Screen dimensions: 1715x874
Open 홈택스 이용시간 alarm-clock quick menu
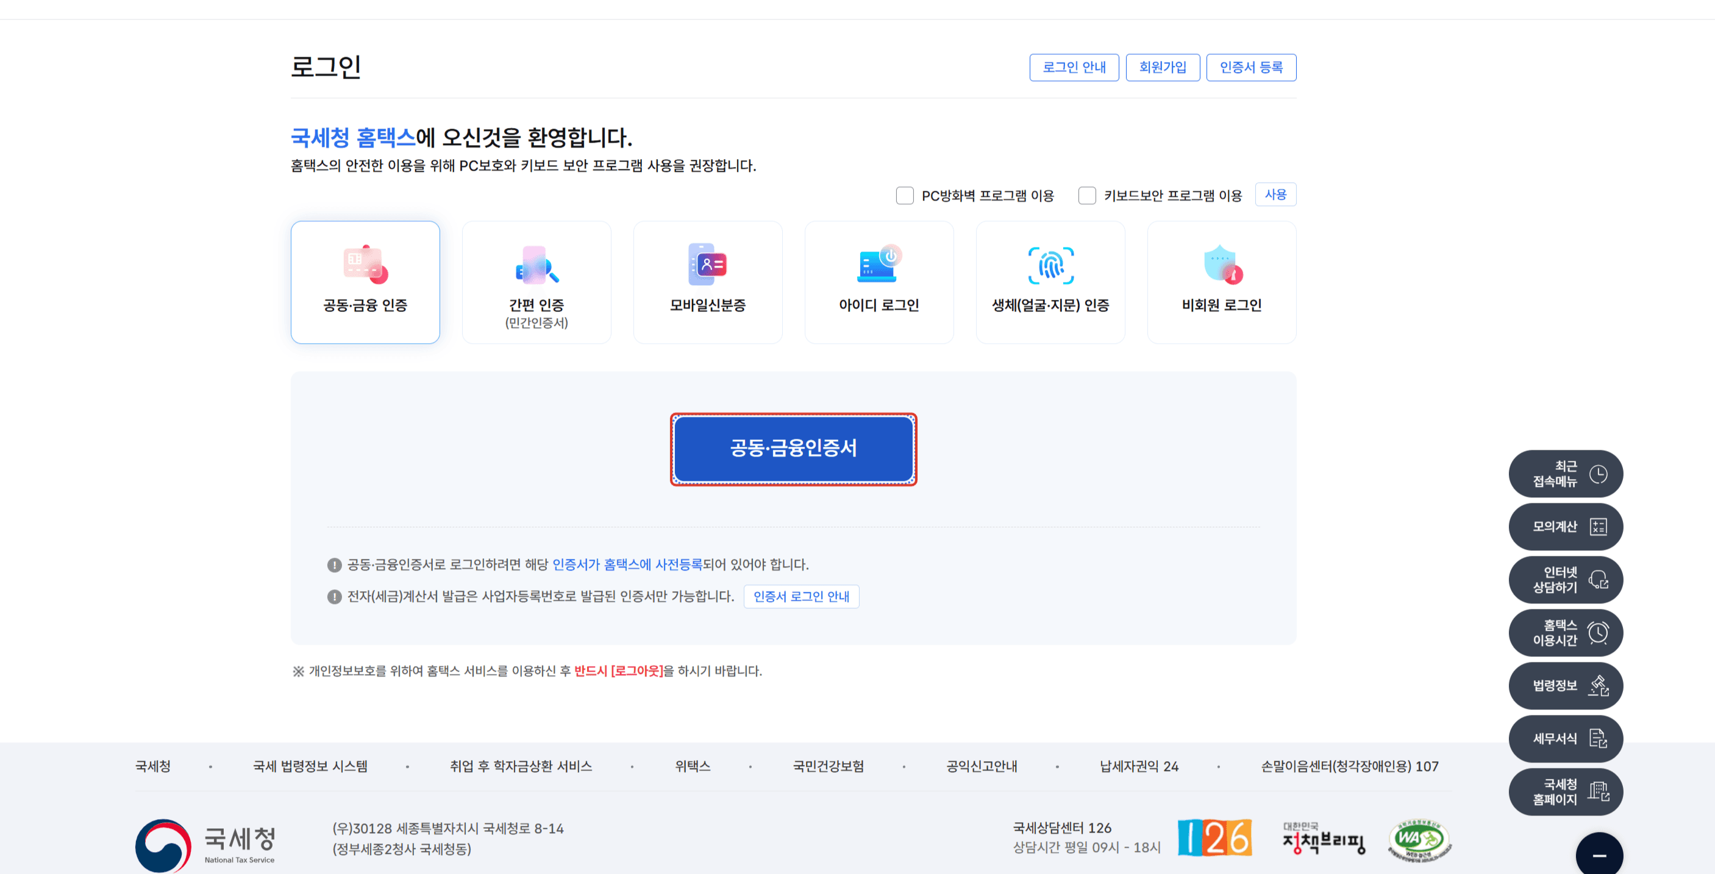coord(1565,633)
